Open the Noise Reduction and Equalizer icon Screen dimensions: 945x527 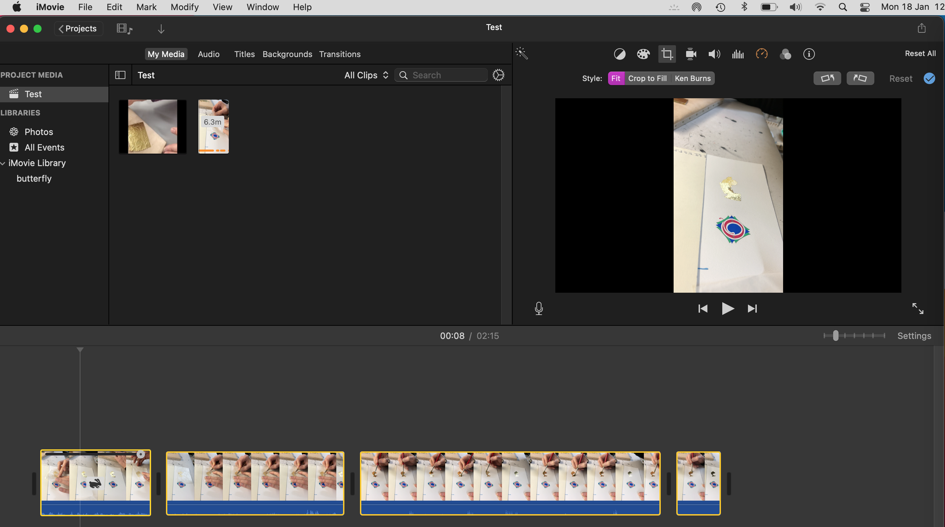(x=738, y=54)
